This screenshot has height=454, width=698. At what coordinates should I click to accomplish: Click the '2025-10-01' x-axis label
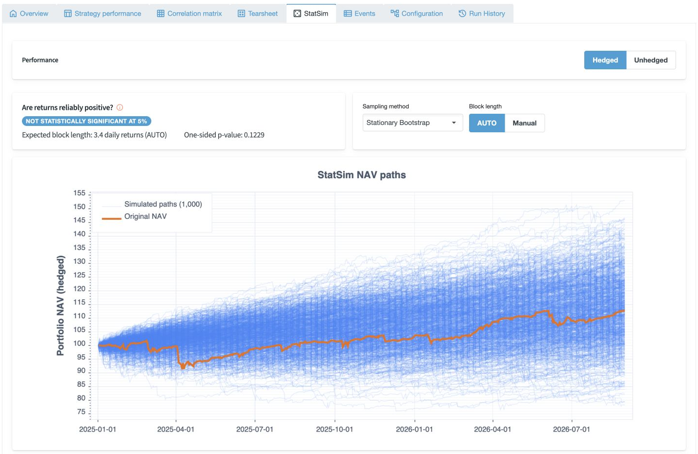(334, 430)
